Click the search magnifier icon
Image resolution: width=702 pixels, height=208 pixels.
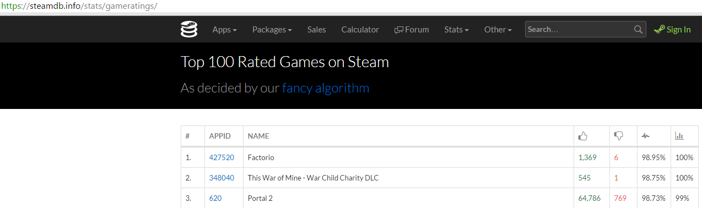(x=638, y=30)
